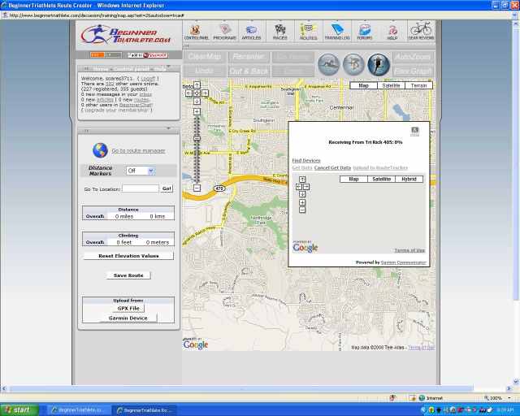Pan the main map left
Screen dimensions: 520x416
(188, 93)
